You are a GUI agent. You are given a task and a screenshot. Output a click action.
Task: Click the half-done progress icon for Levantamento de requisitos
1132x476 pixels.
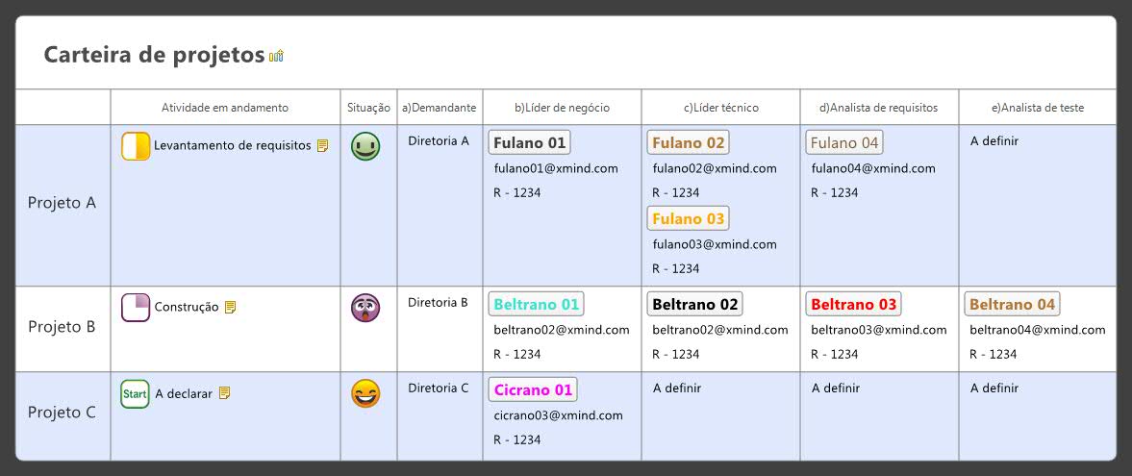tap(136, 146)
